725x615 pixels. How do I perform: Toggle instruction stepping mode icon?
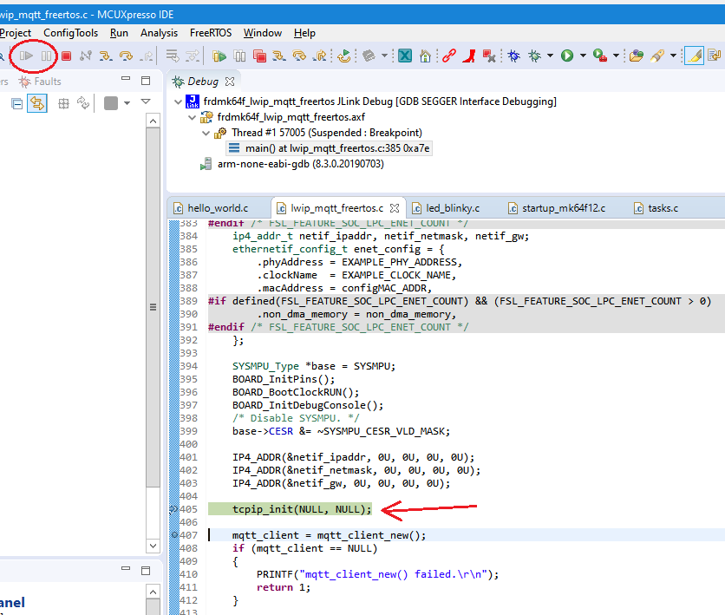pyautogui.click(x=193, y=56)
